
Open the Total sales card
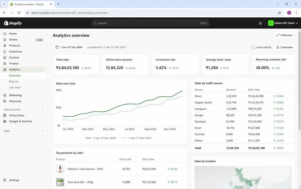tap(76, 65)
